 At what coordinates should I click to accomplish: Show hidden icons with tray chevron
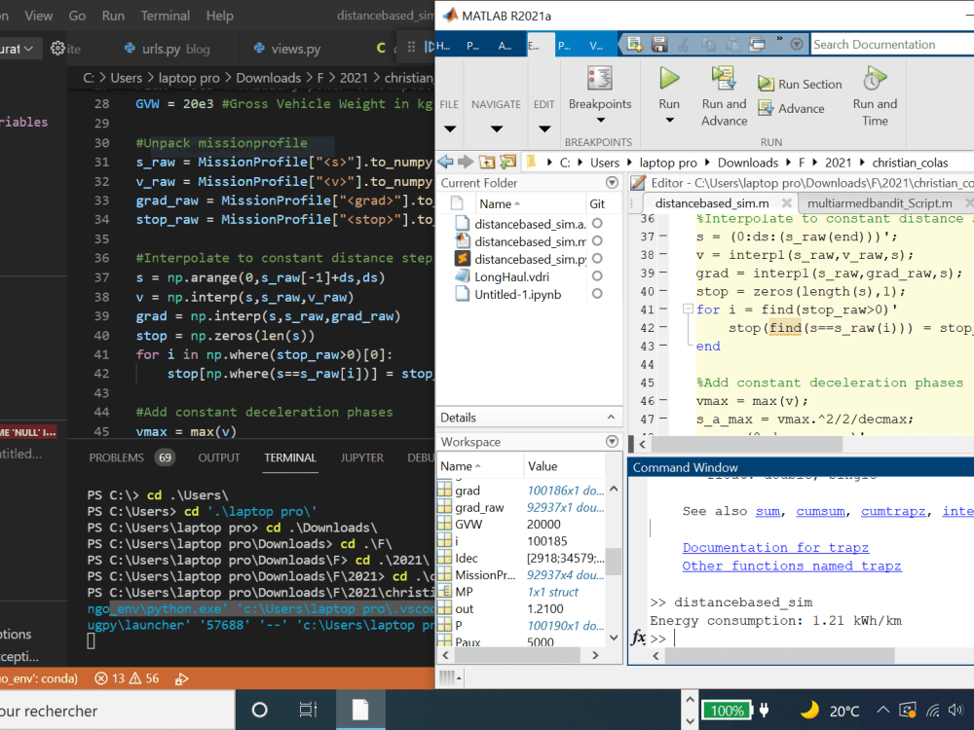click(x=881, y=711)
